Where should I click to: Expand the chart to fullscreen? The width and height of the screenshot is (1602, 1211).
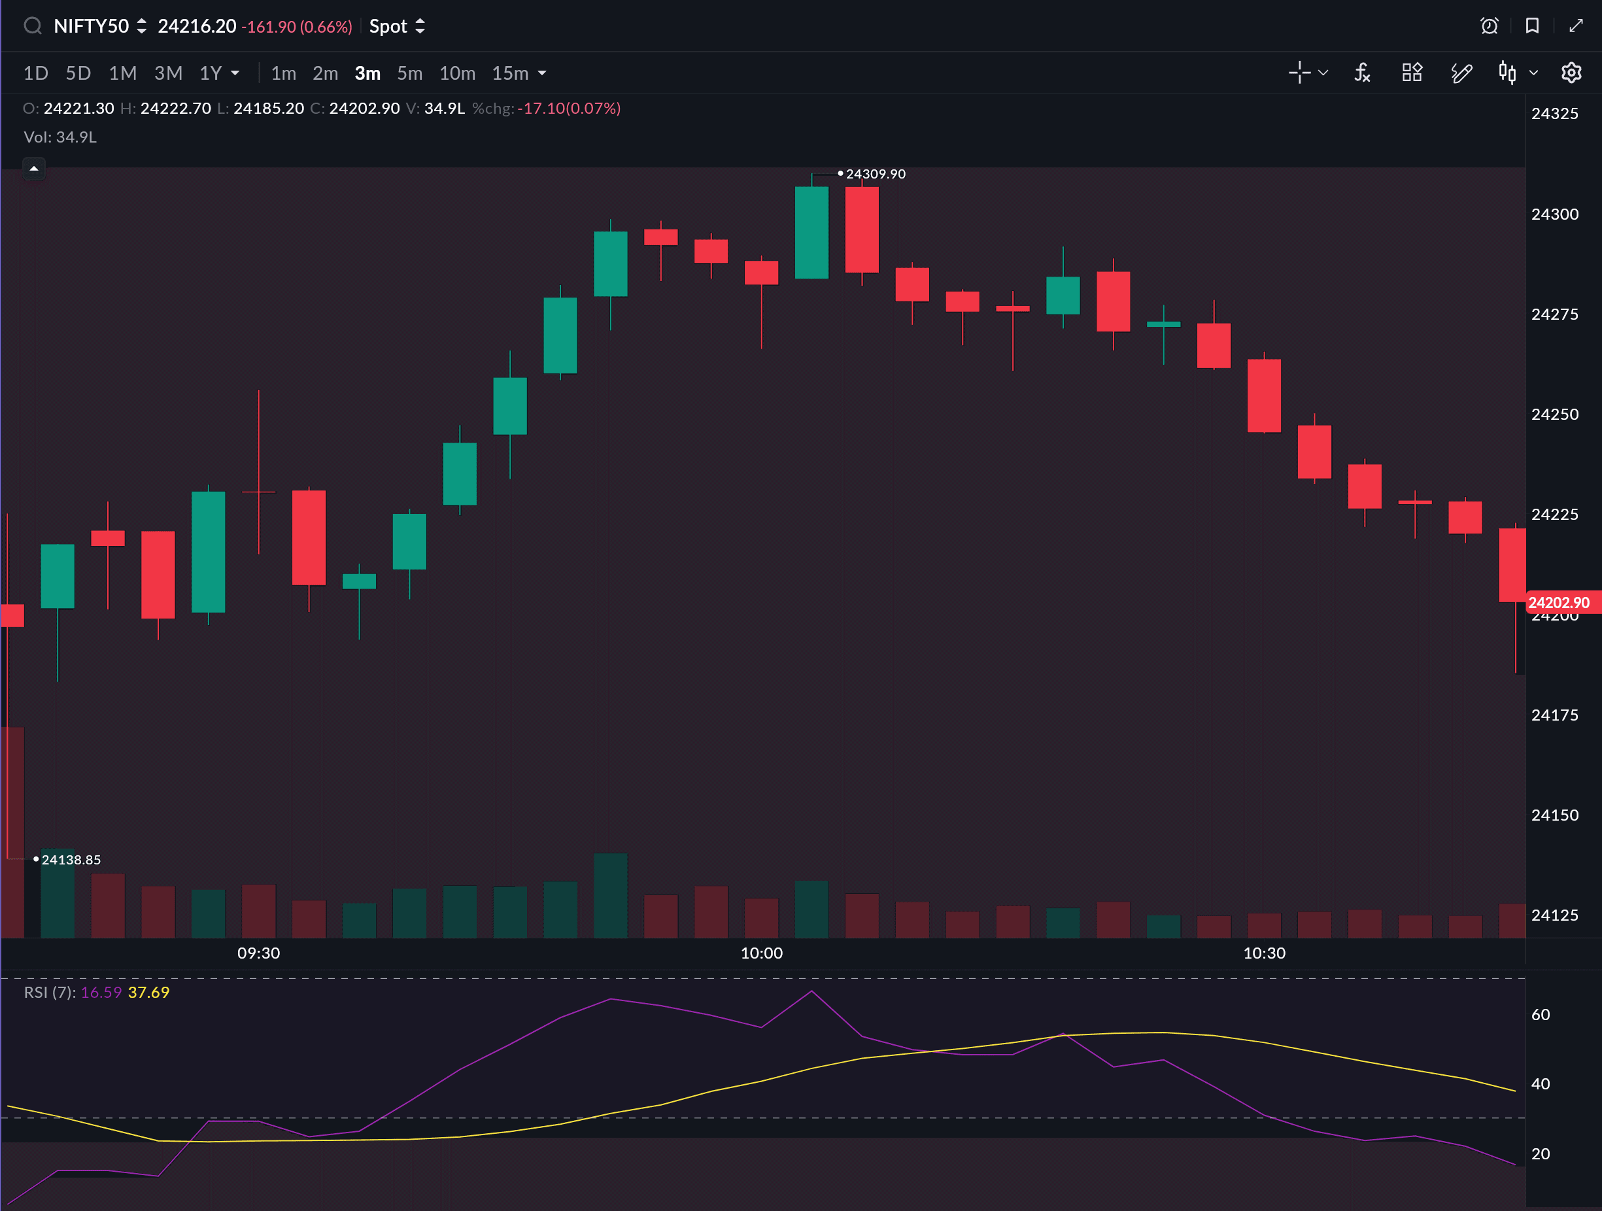pos(1576,27)
